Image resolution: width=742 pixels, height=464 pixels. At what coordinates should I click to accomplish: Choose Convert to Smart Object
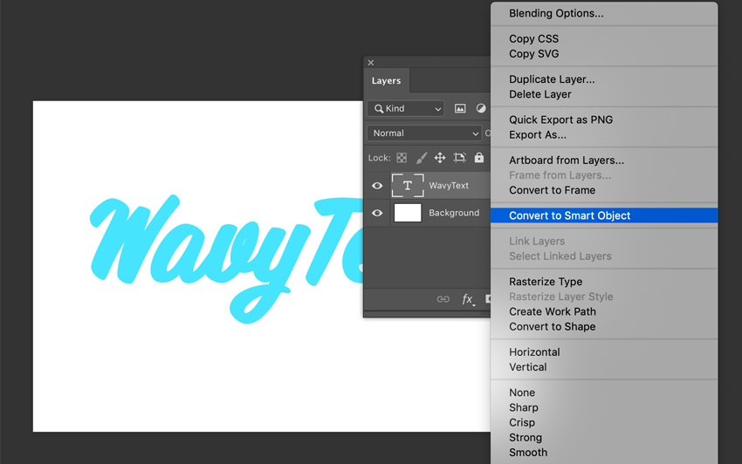click(569, 215)
